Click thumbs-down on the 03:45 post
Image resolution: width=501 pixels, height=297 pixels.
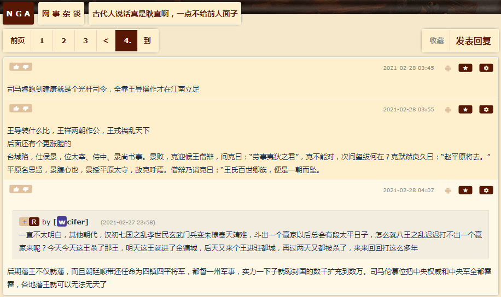click(26, 67)
